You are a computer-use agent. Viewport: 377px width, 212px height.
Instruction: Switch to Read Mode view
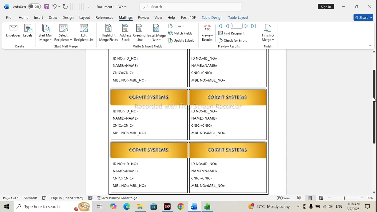tap(299, 198)
